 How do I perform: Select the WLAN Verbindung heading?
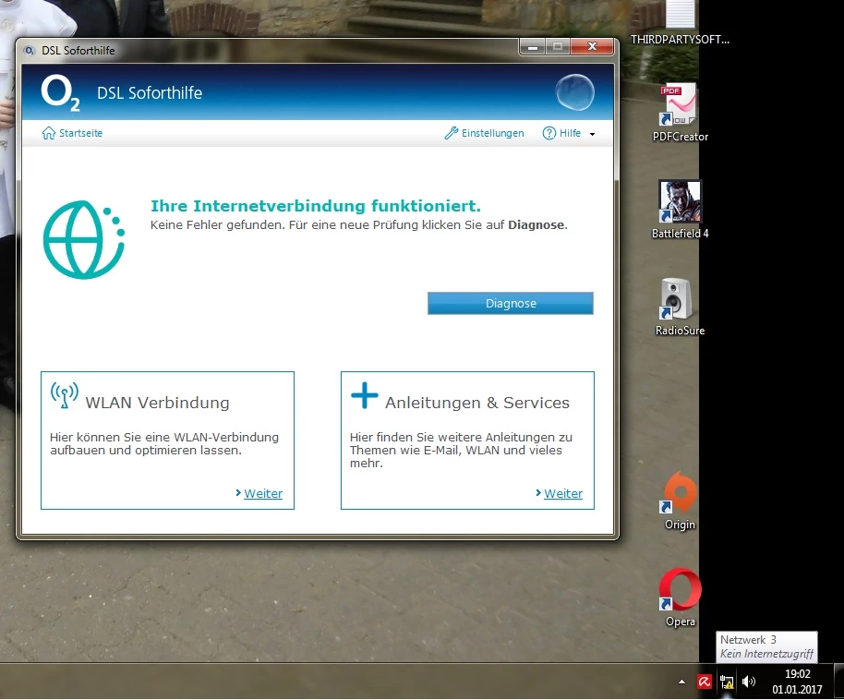(x=157, y=403)
